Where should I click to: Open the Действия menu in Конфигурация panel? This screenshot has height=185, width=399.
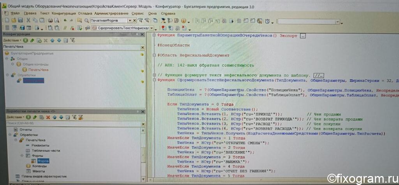12,40
